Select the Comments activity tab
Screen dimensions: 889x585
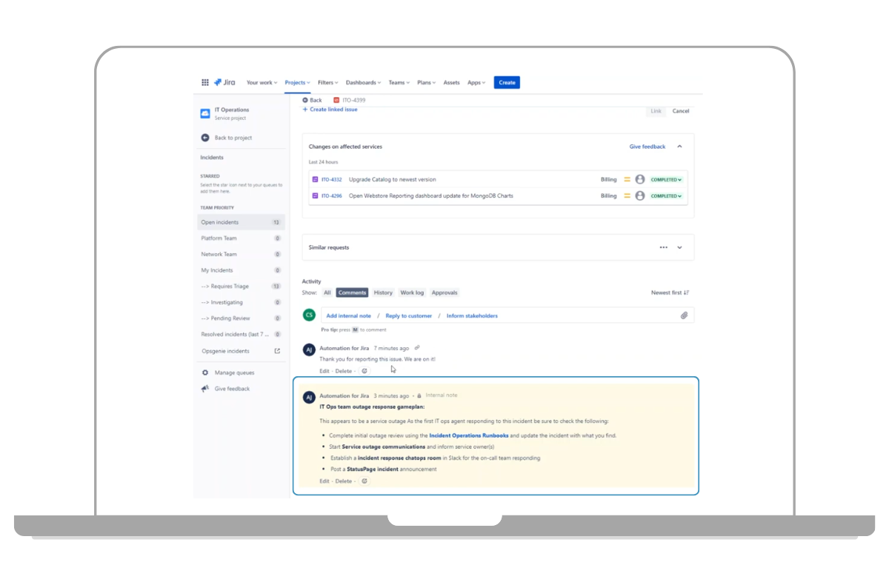point(352,292)
